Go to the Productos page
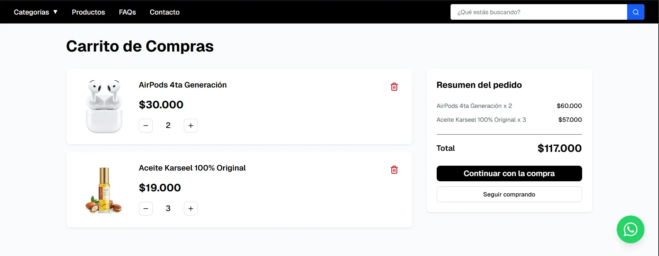659x256 pixels. point(88,12)
